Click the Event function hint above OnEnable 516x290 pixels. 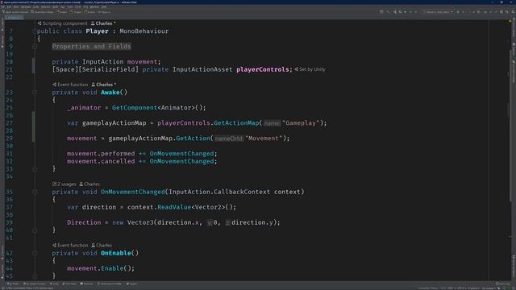[x=70, y=245]
